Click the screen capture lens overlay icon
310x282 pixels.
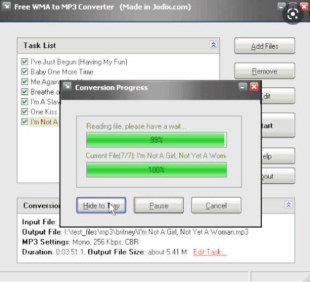[x=293, y=14]
